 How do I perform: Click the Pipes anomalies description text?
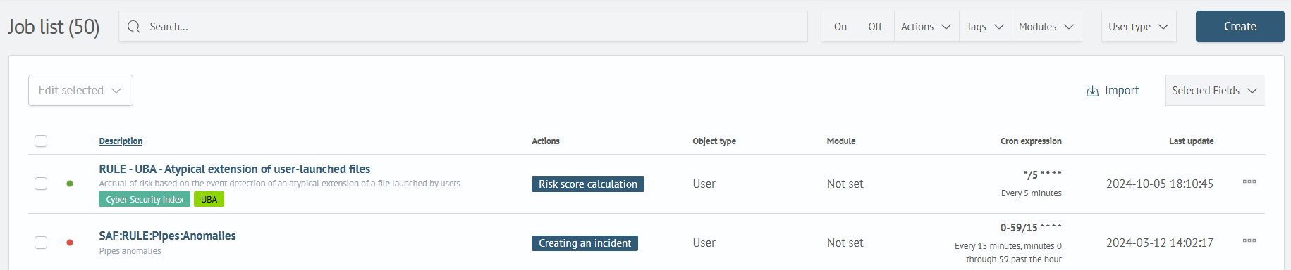click(130, 251)
